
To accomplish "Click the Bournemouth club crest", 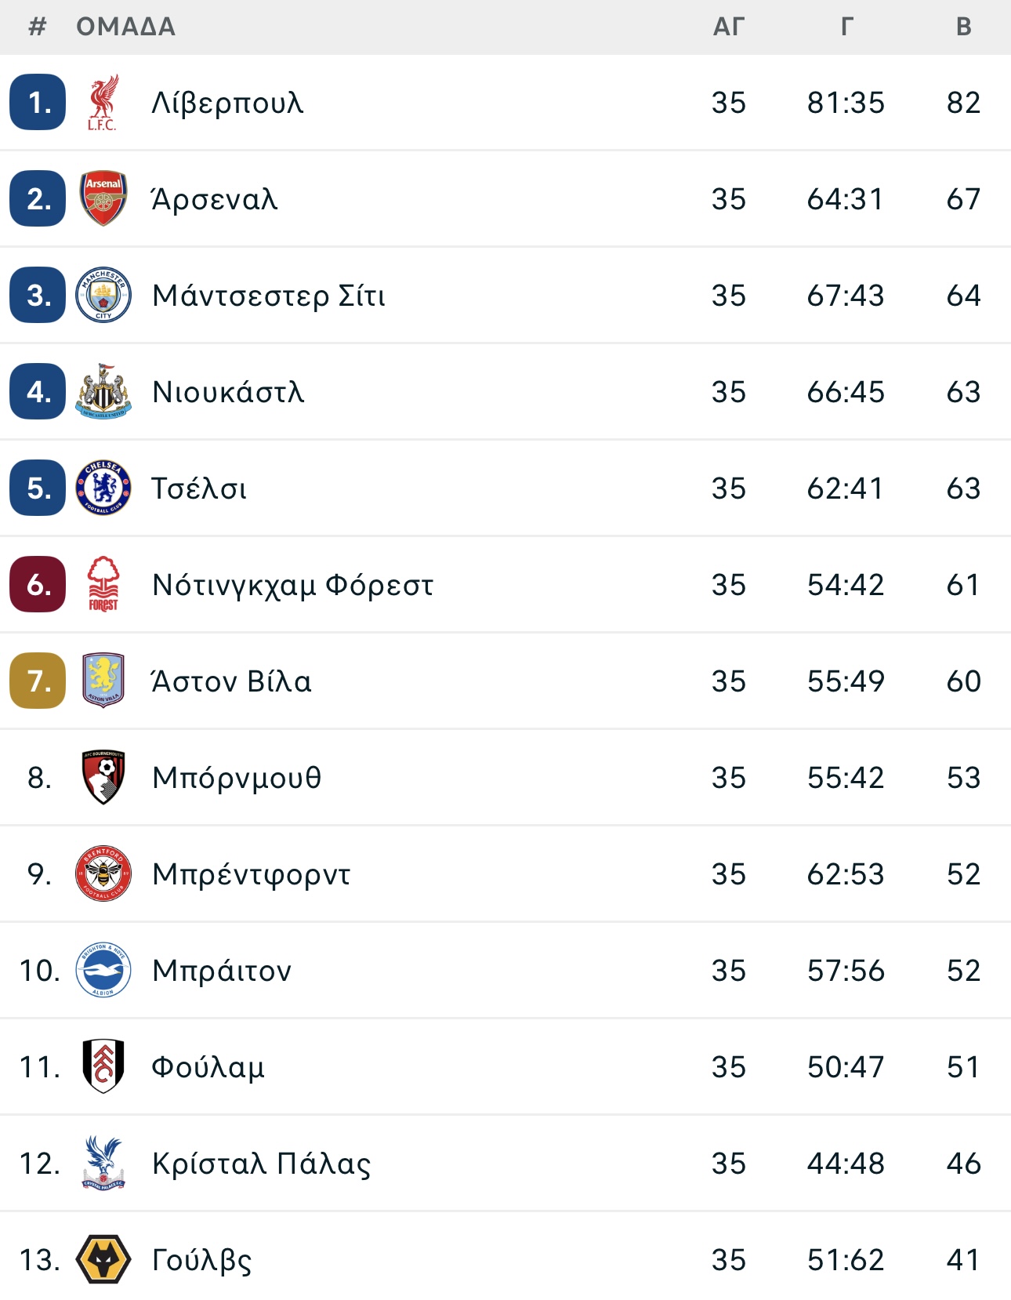I will point(103,777).
